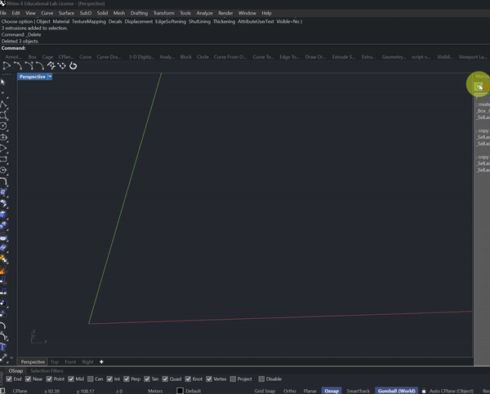Viewport: 490px width, 394px height.
Task: Switch to the Top viewport tab
Action: [x=54, y=361]
